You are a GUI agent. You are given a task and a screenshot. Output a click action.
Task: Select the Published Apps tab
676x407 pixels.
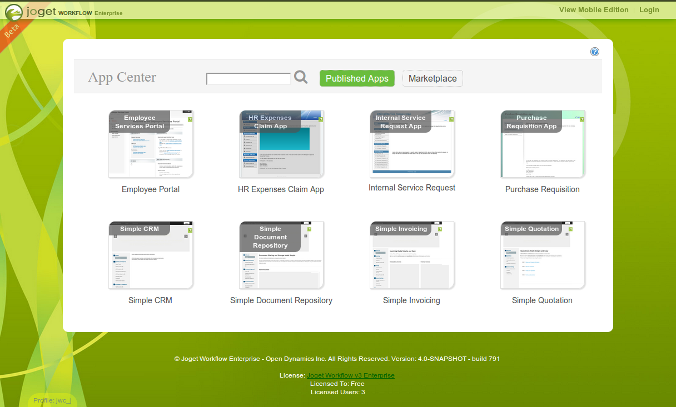[357, 78]
